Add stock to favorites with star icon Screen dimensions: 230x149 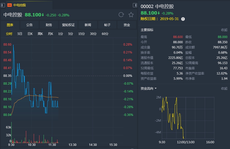pyautogui.click(x=131, y=15)
